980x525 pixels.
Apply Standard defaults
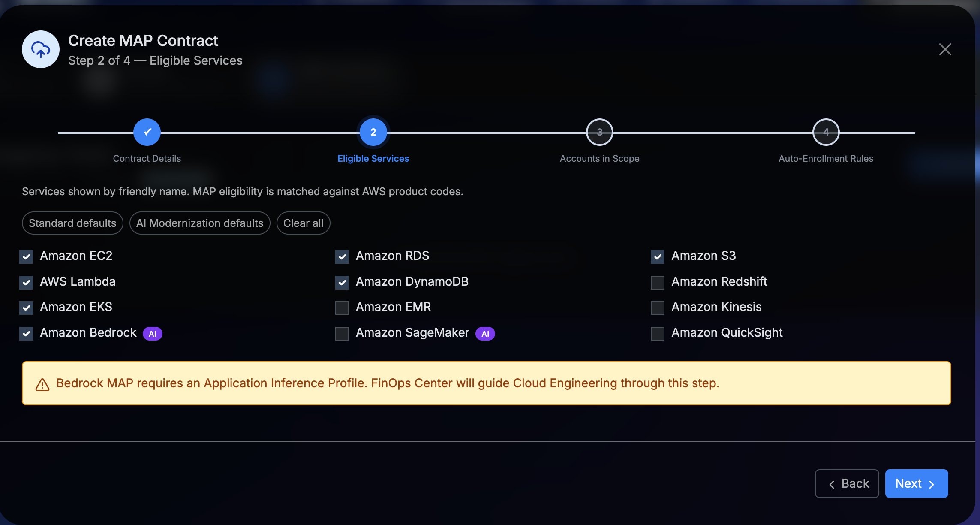[x=72, y=223]
